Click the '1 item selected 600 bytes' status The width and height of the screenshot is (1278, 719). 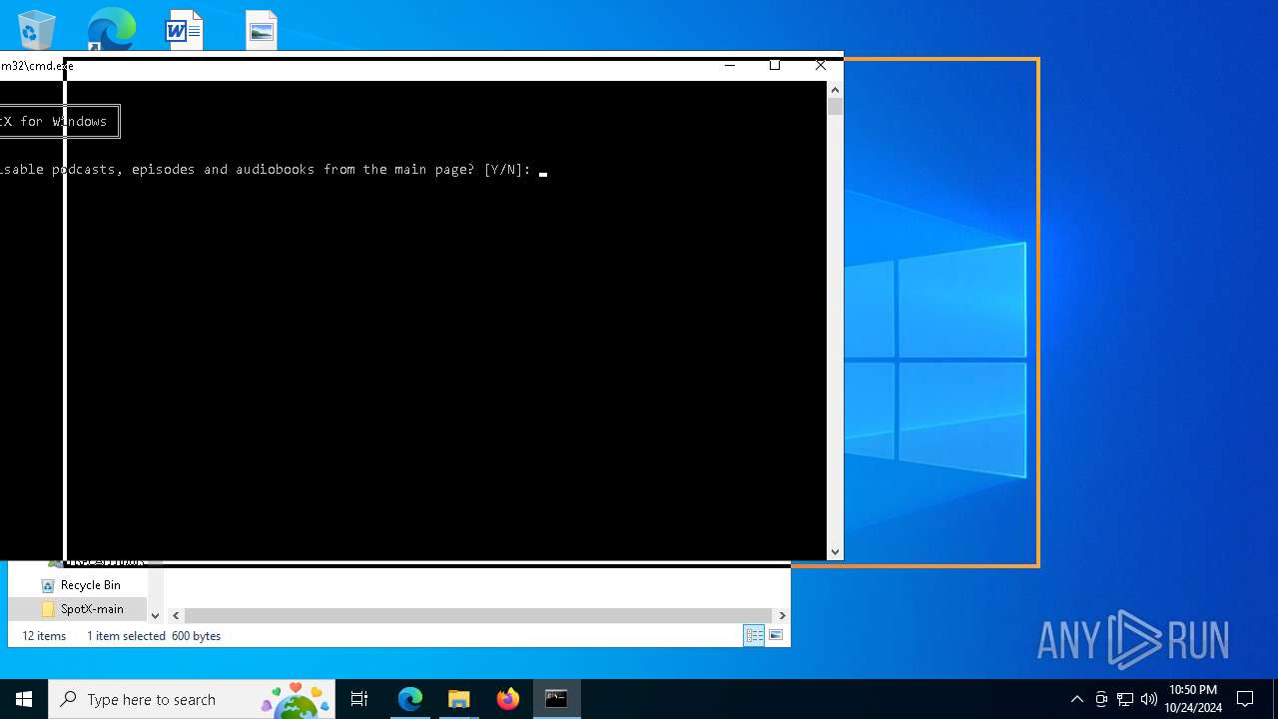154,636
